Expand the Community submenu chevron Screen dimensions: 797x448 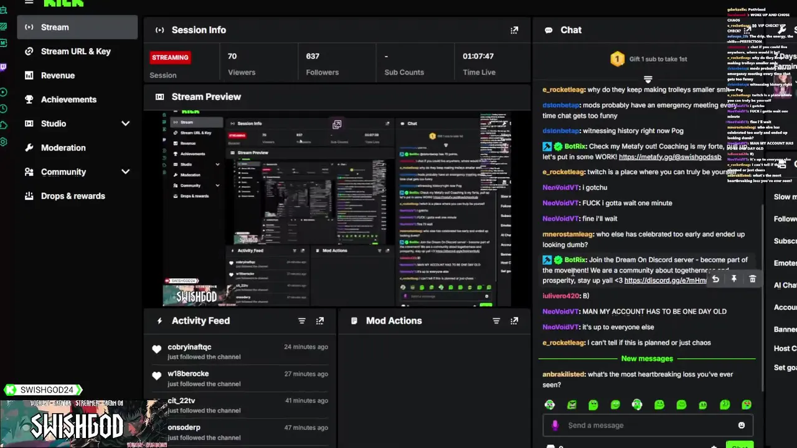(125, 172)
